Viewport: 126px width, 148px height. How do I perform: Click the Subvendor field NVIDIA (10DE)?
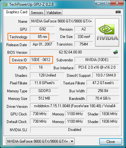pyautogui.click(x=97, y=60)
